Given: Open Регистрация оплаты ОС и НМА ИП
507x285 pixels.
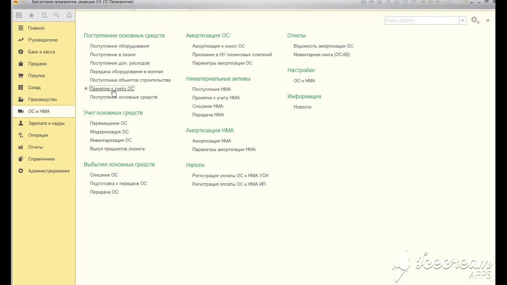Looking at the screenshot, I should point(229,184).
